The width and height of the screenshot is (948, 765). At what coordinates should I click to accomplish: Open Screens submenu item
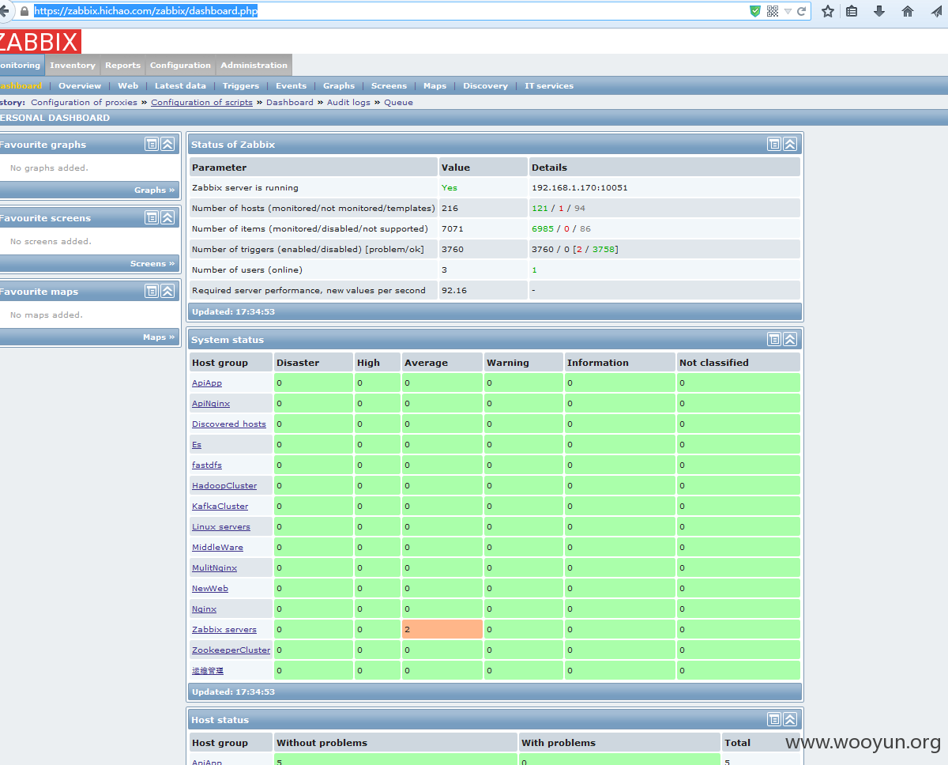[389, 85]
